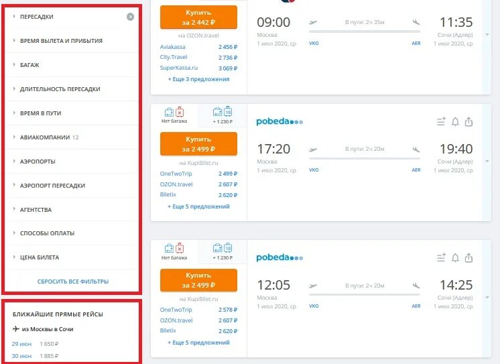Clear the Пересадки filter with x icon
Viewport: 500px width, 364px height.
click(130, 17)
